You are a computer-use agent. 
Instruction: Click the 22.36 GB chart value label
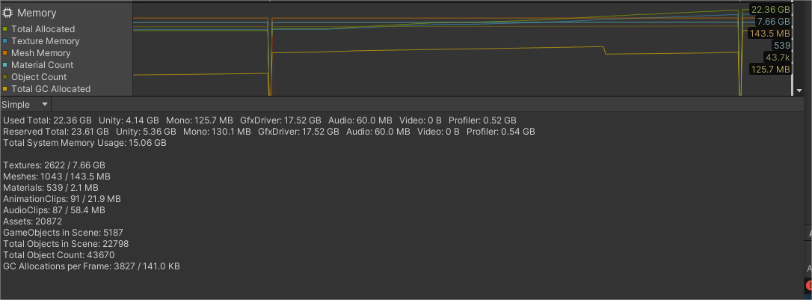pyautogui.click(x=770, y=10)
